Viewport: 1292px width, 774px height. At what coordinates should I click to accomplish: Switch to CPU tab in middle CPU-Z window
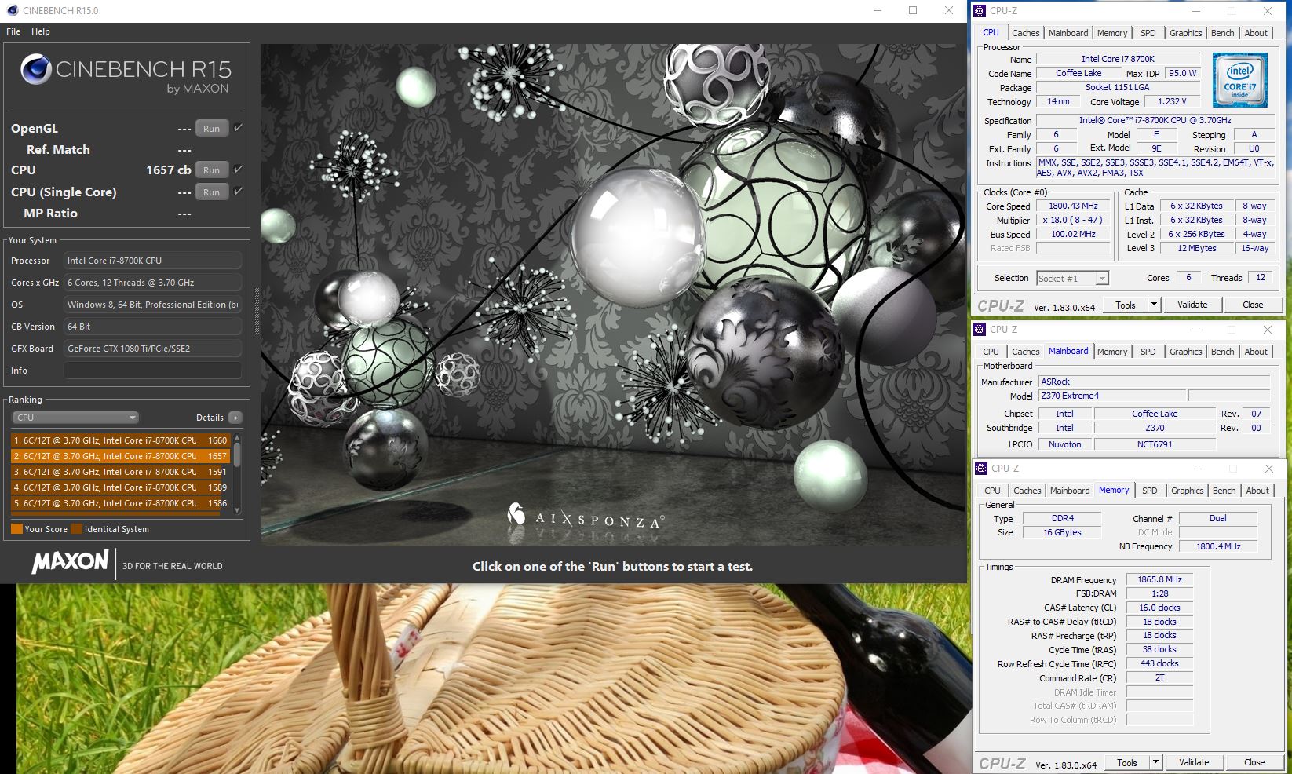(x=991, y=352)
